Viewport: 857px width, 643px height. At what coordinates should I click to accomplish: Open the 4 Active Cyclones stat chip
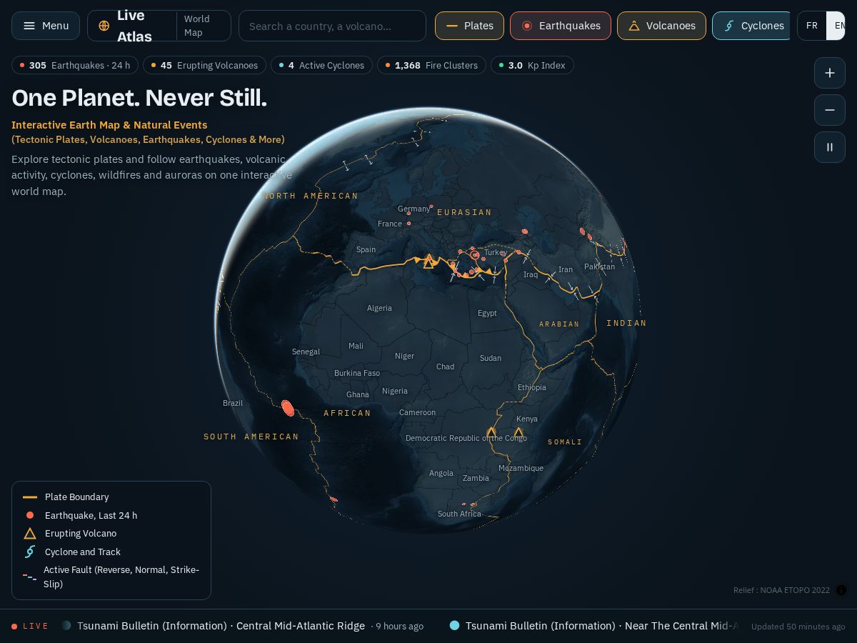coord(321,65)
